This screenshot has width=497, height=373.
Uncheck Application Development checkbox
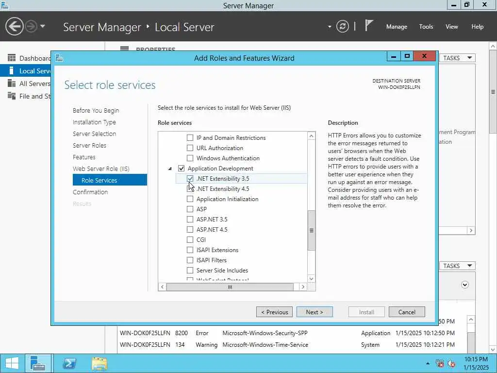pos(182,168)
